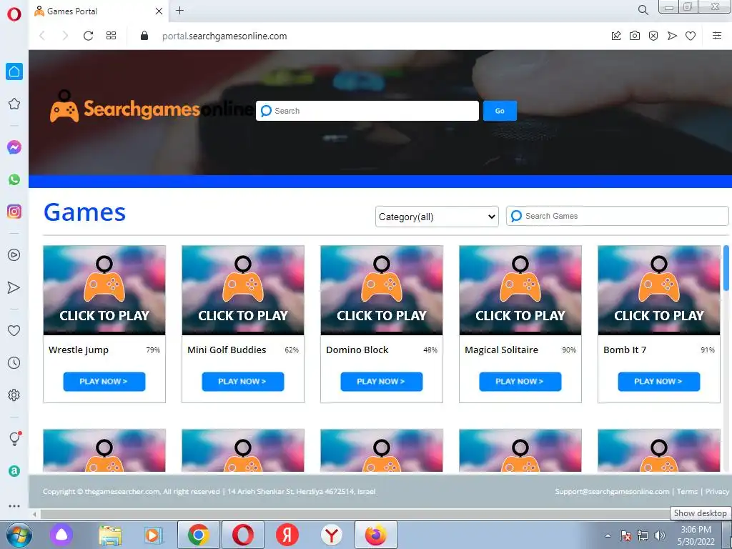This screenshot has width=732, height=549.
Task: Open Messenger in the Opera sidebar
Action: pos(14,147)
